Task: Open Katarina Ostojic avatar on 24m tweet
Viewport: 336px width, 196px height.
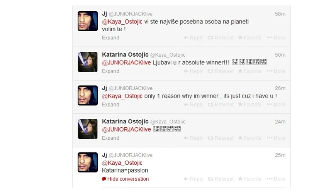Action: point(88,129)
